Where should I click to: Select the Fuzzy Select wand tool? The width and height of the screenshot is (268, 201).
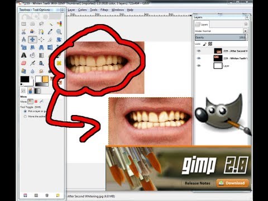point(50,24)
